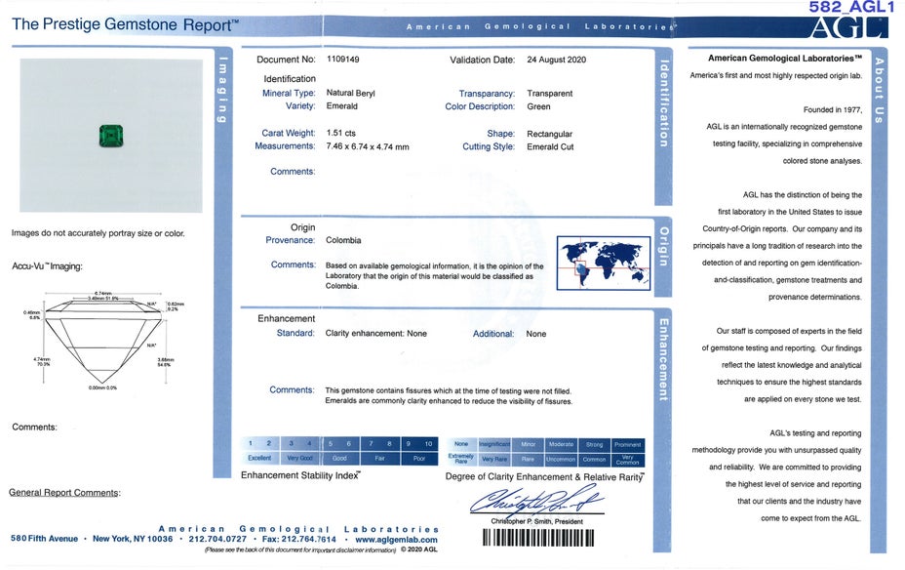
Task: Select the vertical Identification tab
Action: pos(663,102)
